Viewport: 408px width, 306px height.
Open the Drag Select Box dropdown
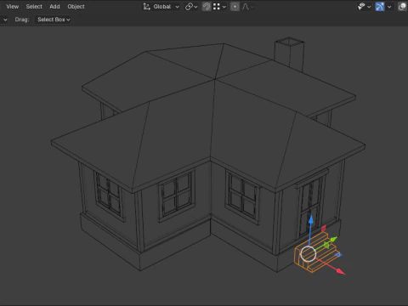point(54,20)
